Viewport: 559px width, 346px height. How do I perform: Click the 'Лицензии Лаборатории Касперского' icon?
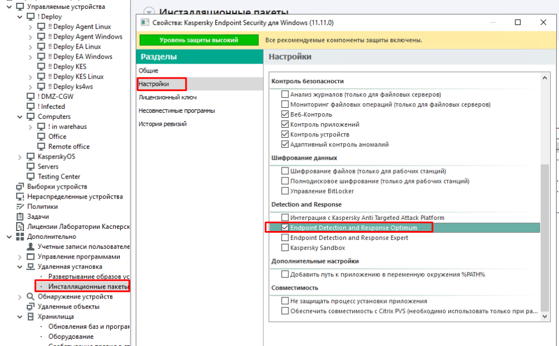(20, 227)
